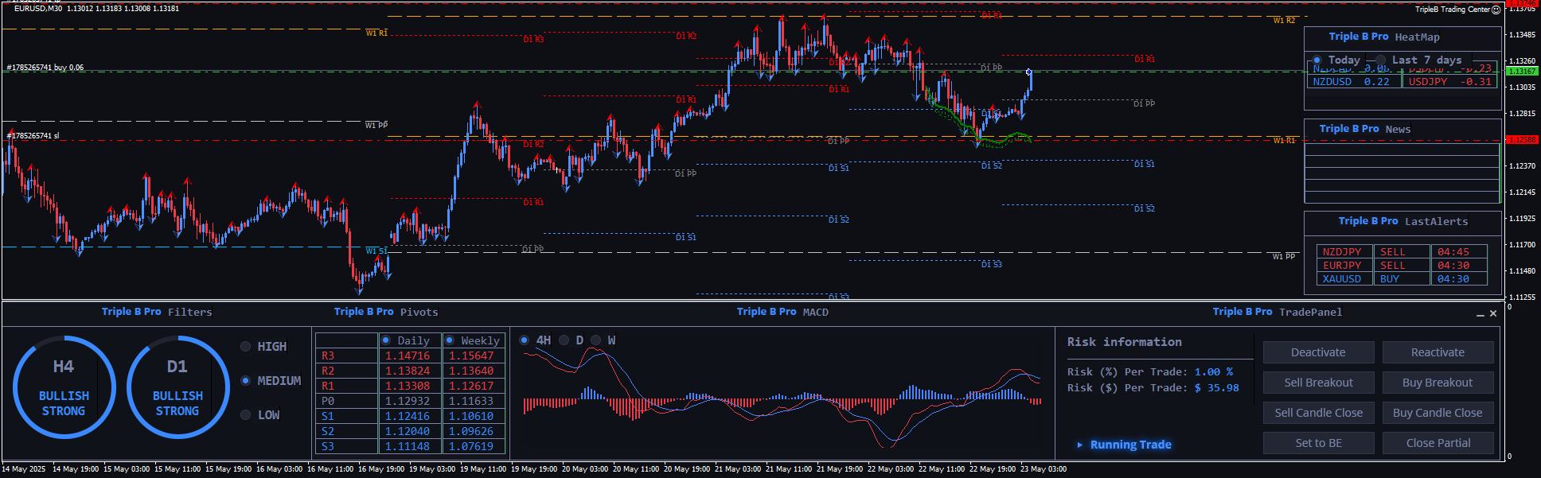Show HeatMap for Last 7 days

(x=1381, y=60)
